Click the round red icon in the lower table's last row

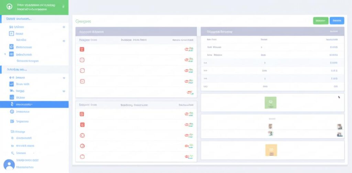(82, 157)
